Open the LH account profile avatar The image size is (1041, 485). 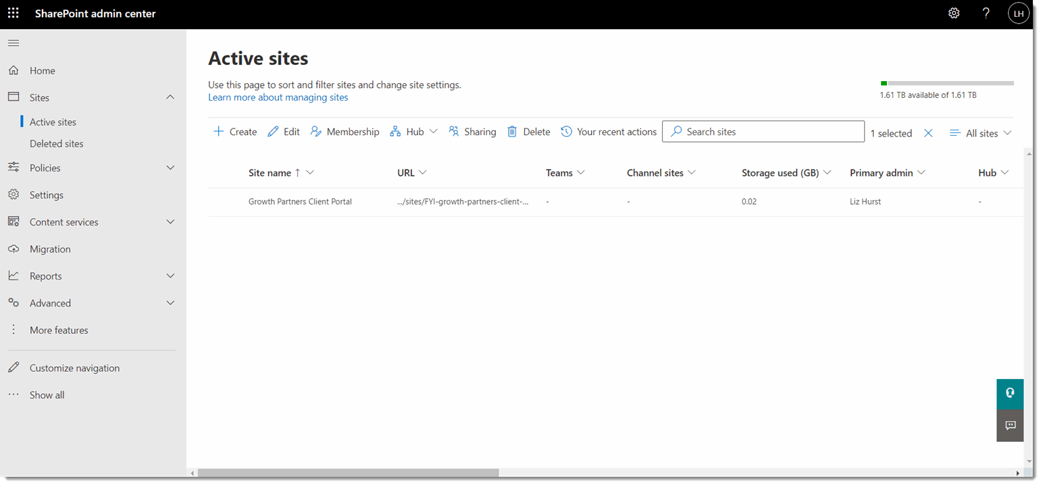tap(1018, 14)
